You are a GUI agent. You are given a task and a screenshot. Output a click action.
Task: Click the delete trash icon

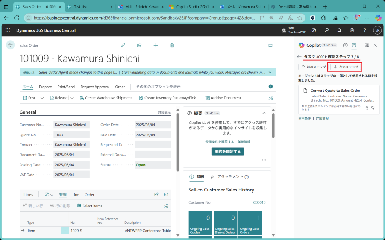pos(172,45)
